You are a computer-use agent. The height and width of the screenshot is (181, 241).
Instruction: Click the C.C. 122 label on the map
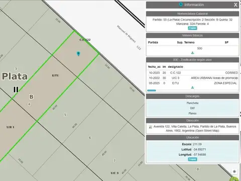coord(85,40)
